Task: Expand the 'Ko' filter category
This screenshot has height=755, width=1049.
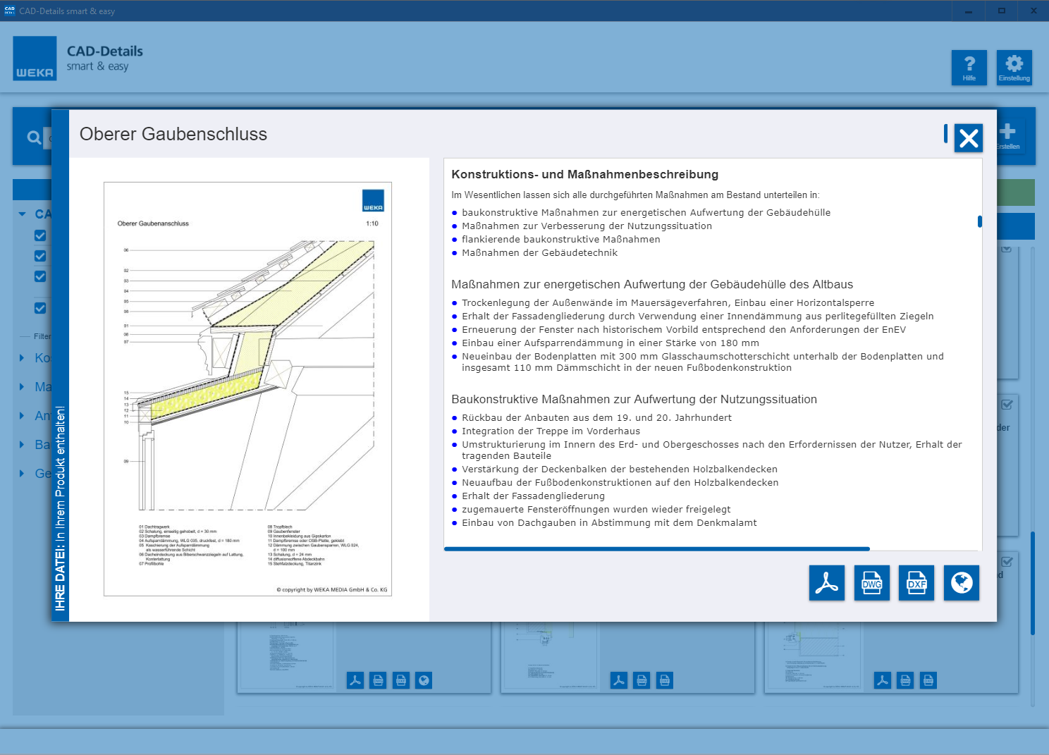Action: [22, 358]
